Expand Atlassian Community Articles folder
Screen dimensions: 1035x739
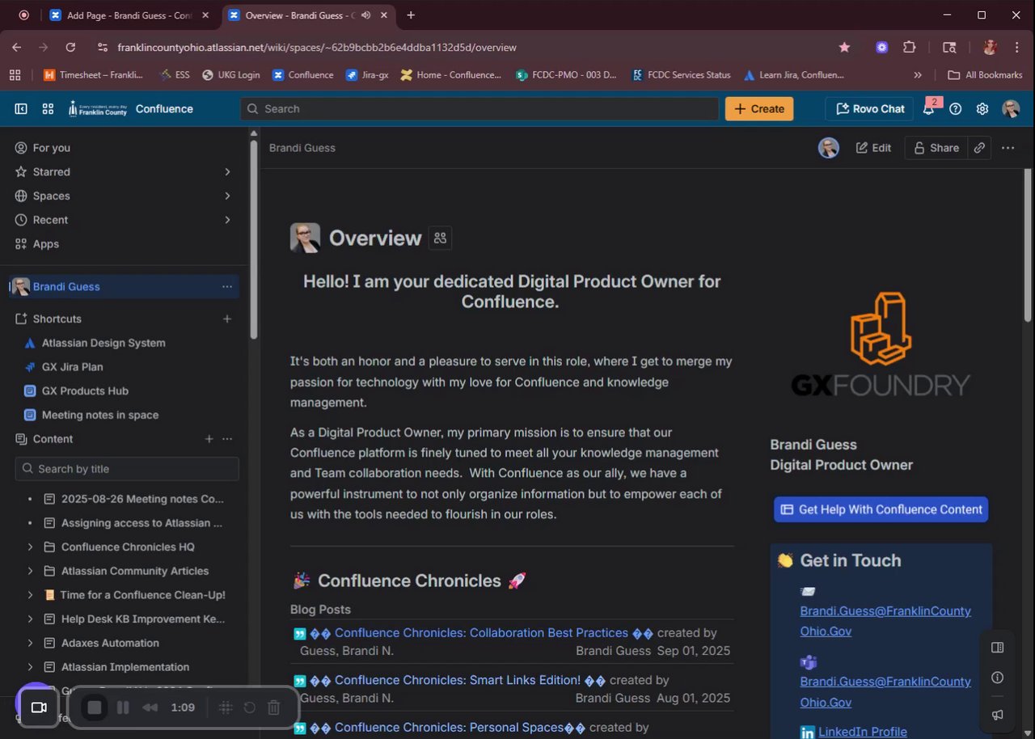tap(30, 571)
